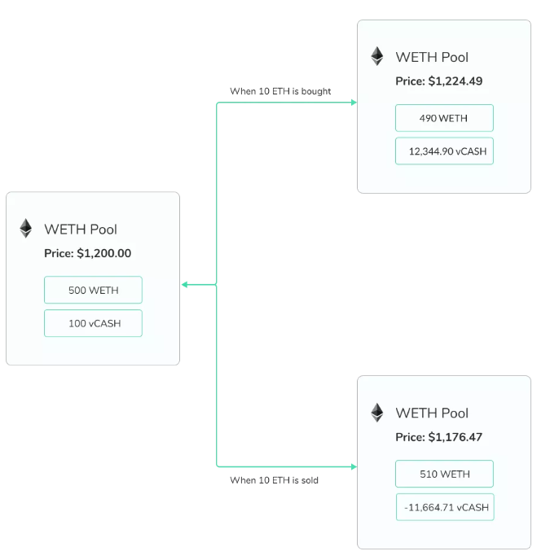537x560 pixels.
Task: Click the arrowhead pointing to the $1,200.00 pool
Action: (x=185, y=284)
